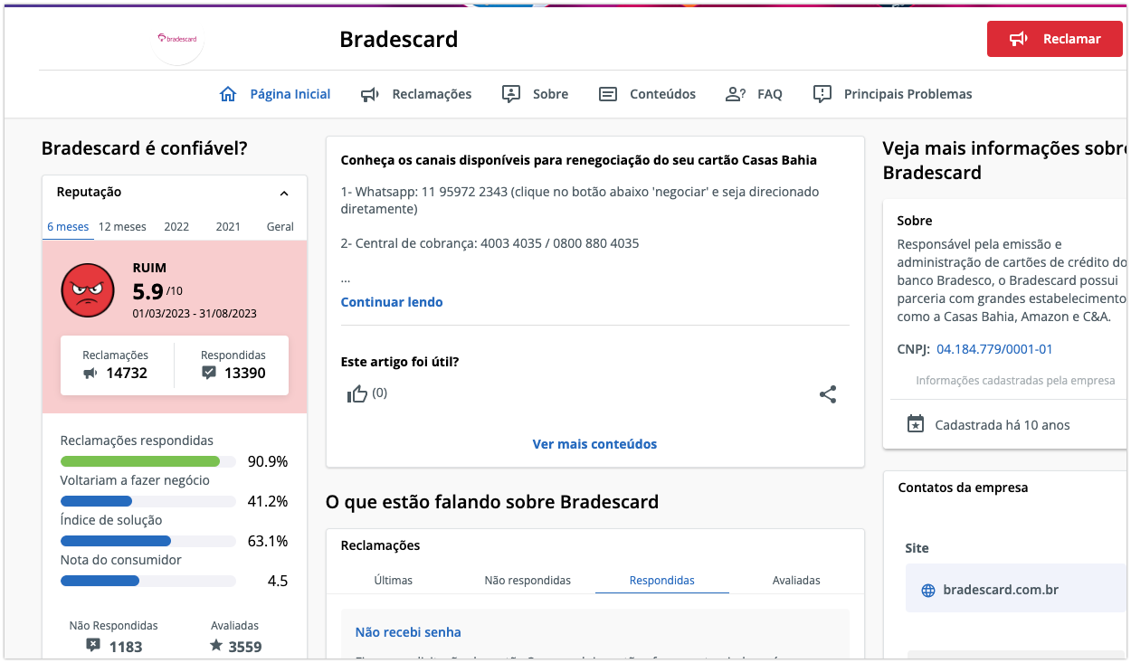
Task: Click the red Reclamar button
Action: click(x=1054, y=39)
